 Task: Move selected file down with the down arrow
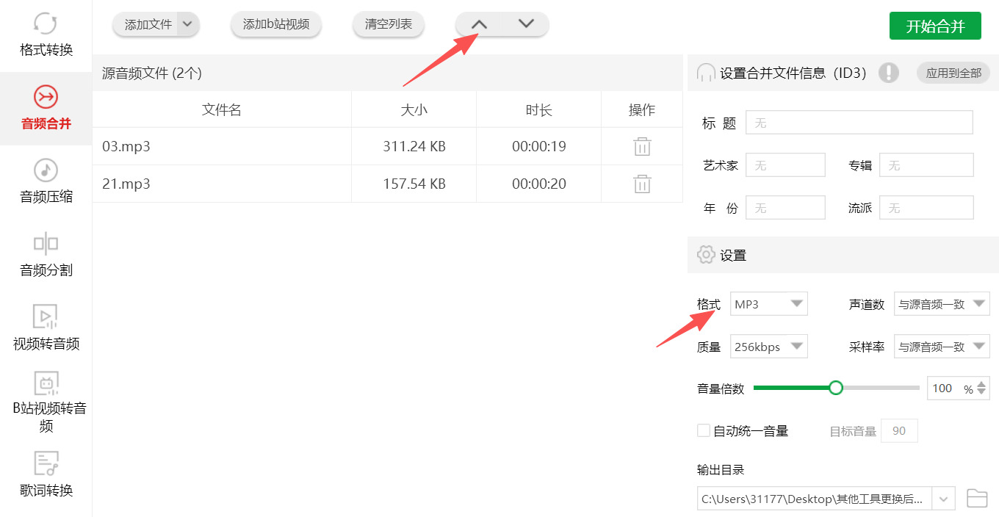click(x=526, y=24)
